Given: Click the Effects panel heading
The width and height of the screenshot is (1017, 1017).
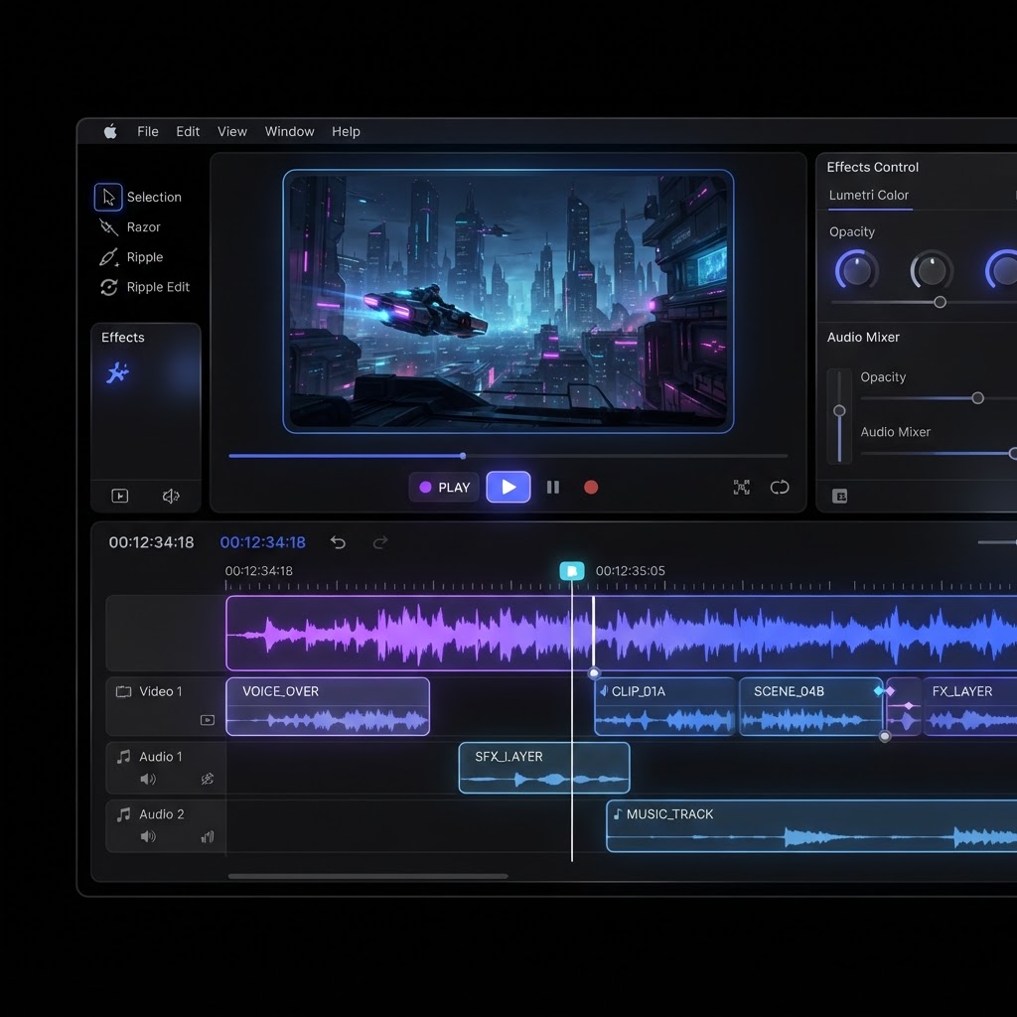Looking at the screenshot, I should (x=122, y=338).
